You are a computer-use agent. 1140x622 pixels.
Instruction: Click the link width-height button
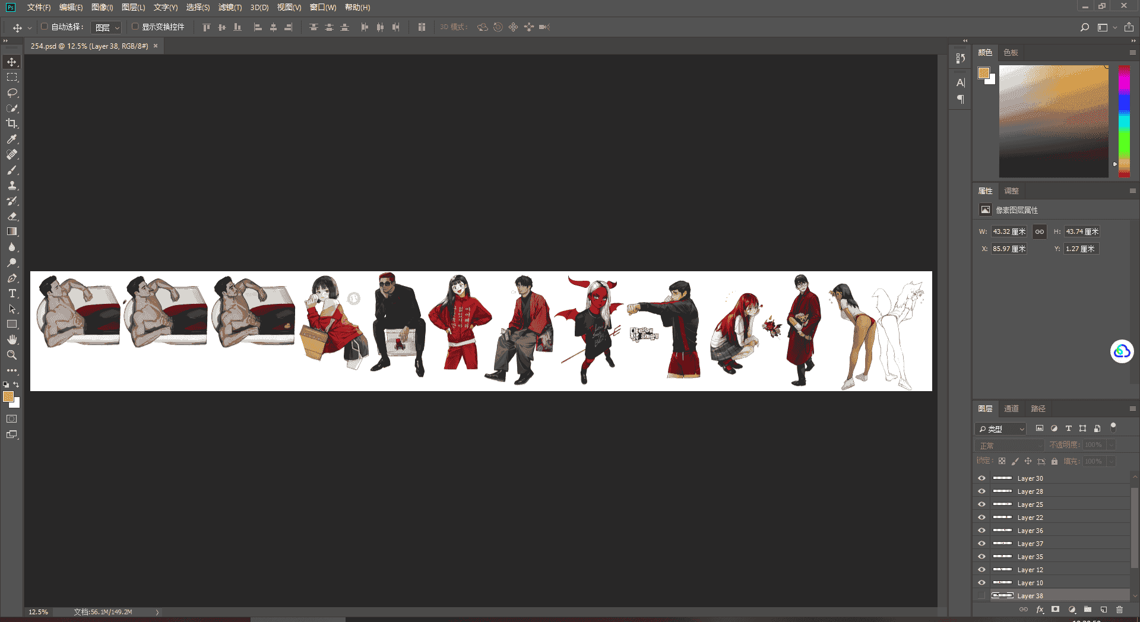click(1039, 232)
